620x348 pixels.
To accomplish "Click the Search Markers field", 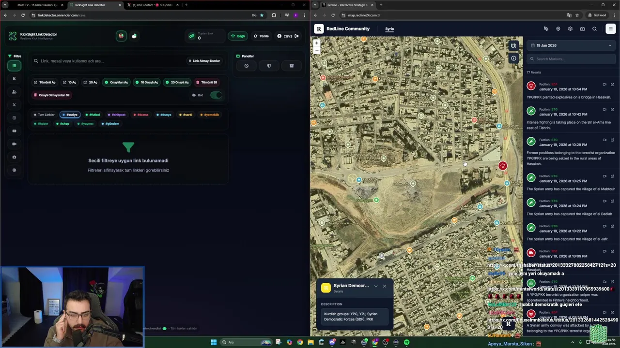I will (571, 59).
